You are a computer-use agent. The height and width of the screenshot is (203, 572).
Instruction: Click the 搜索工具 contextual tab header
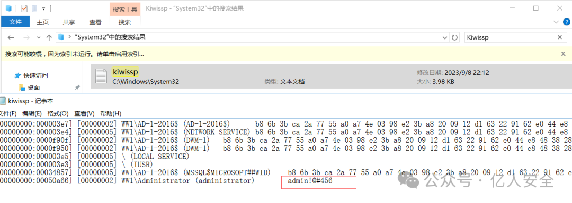point(125,9)
